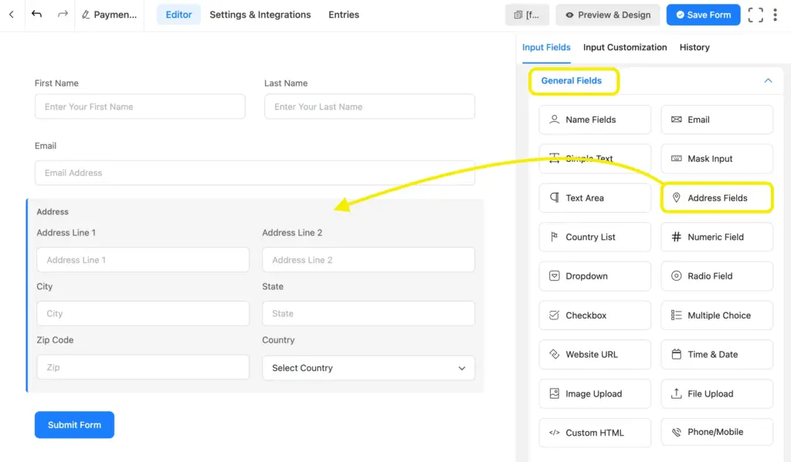
Task: Add a Dropdown field element
Action: pyautogui.click(x=594, y=276)
